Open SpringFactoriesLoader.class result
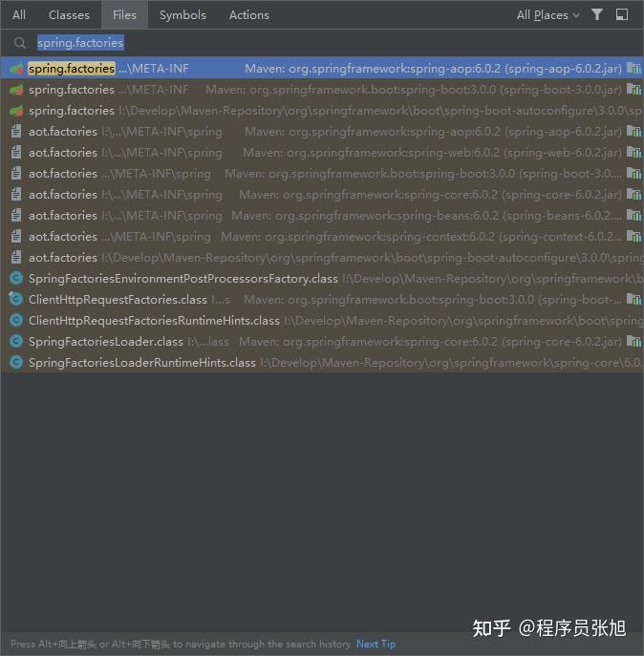 click(322, 342)
